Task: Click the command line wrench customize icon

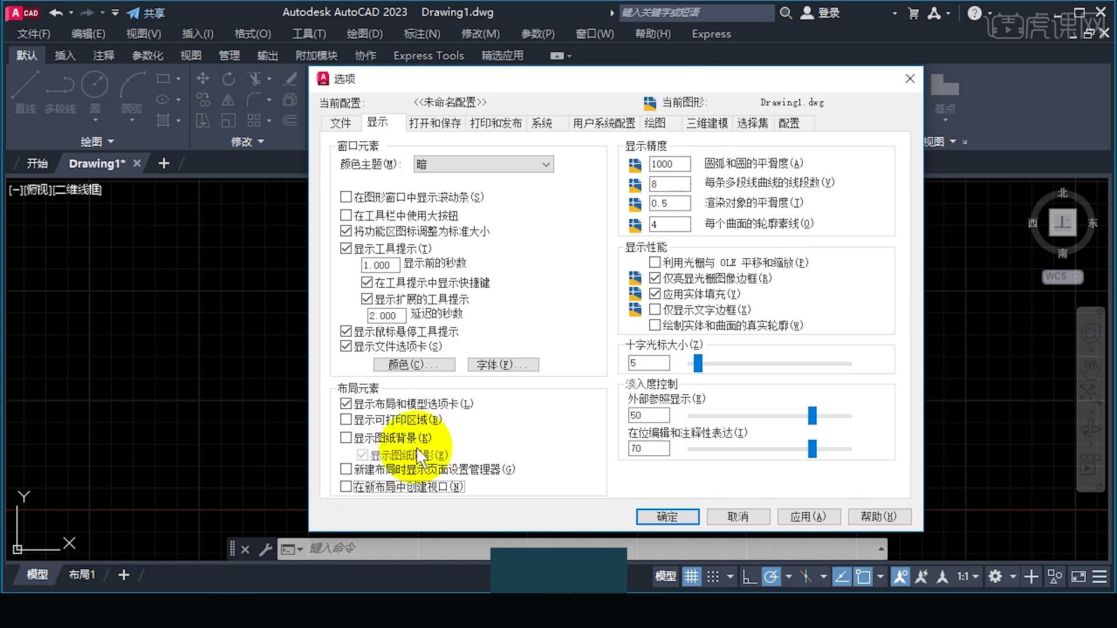Action: (265, 549)
